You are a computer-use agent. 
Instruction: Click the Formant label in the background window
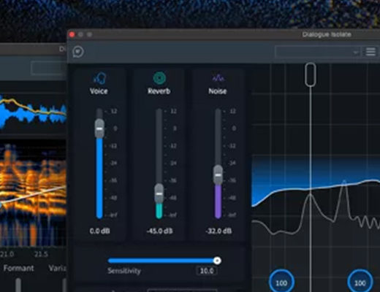[x=18, y=268]
